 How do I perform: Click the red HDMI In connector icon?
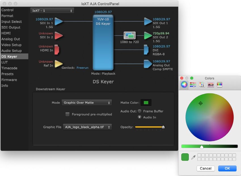coord(57,50)
